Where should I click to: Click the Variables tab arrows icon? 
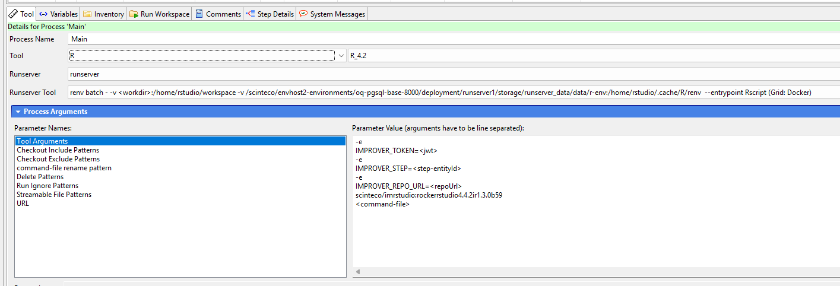point(43,14)
